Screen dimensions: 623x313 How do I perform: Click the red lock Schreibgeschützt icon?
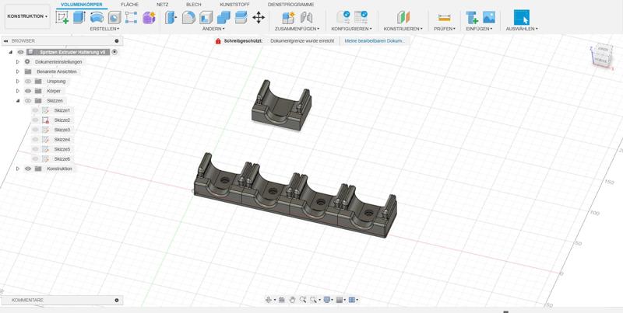coord(218,41)
